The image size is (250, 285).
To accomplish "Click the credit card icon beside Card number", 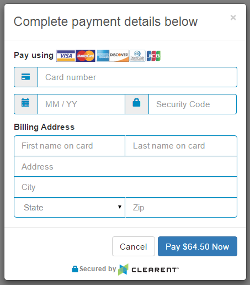I will click(x=26, y=77).
